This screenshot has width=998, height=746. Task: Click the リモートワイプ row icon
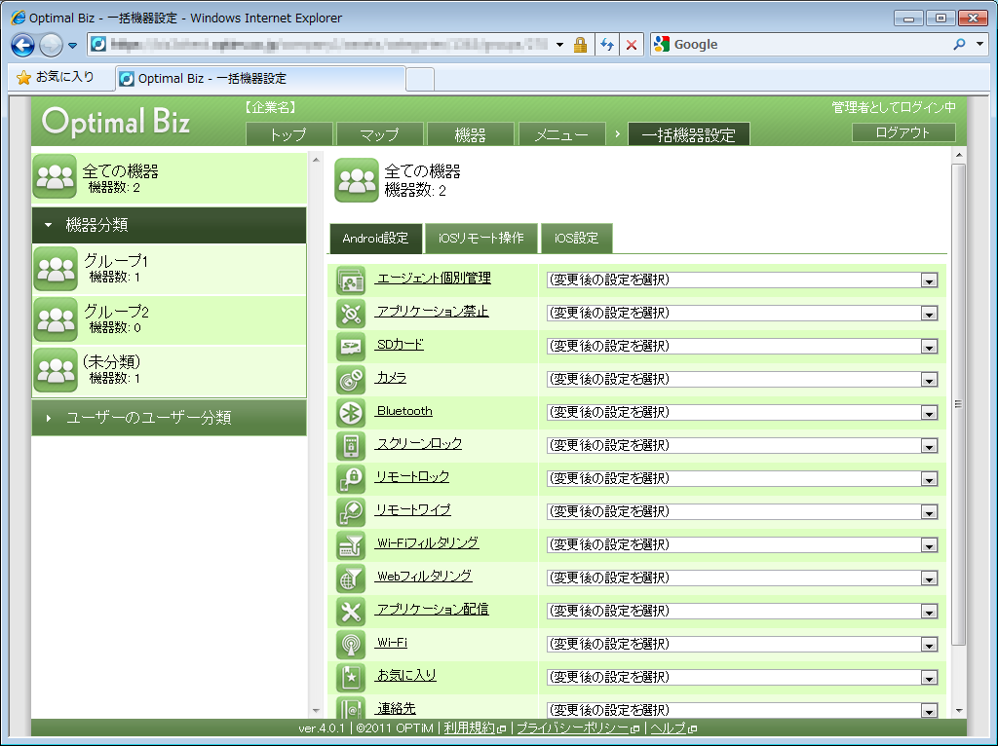click(x=351, y=512)
